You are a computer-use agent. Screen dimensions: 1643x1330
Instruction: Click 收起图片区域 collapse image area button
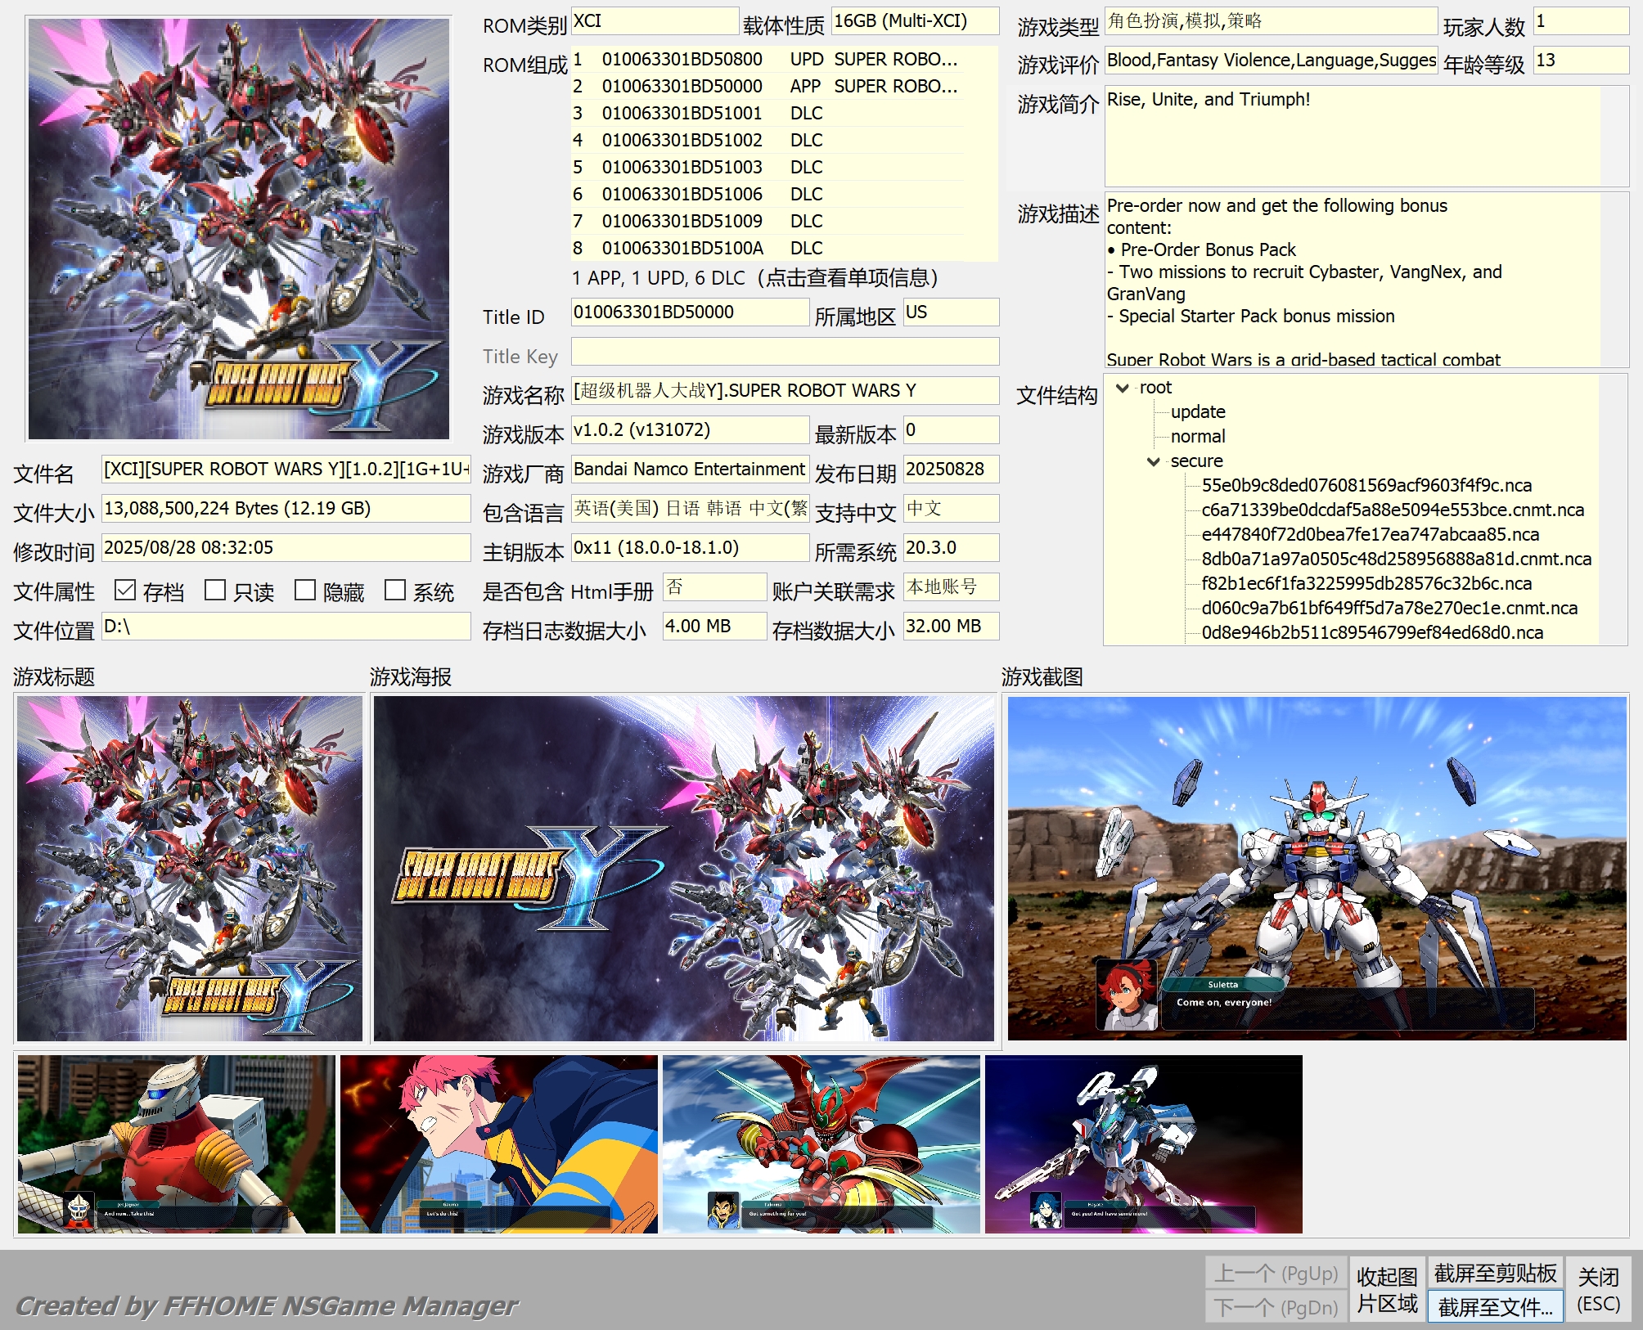pos(1386,1290)
